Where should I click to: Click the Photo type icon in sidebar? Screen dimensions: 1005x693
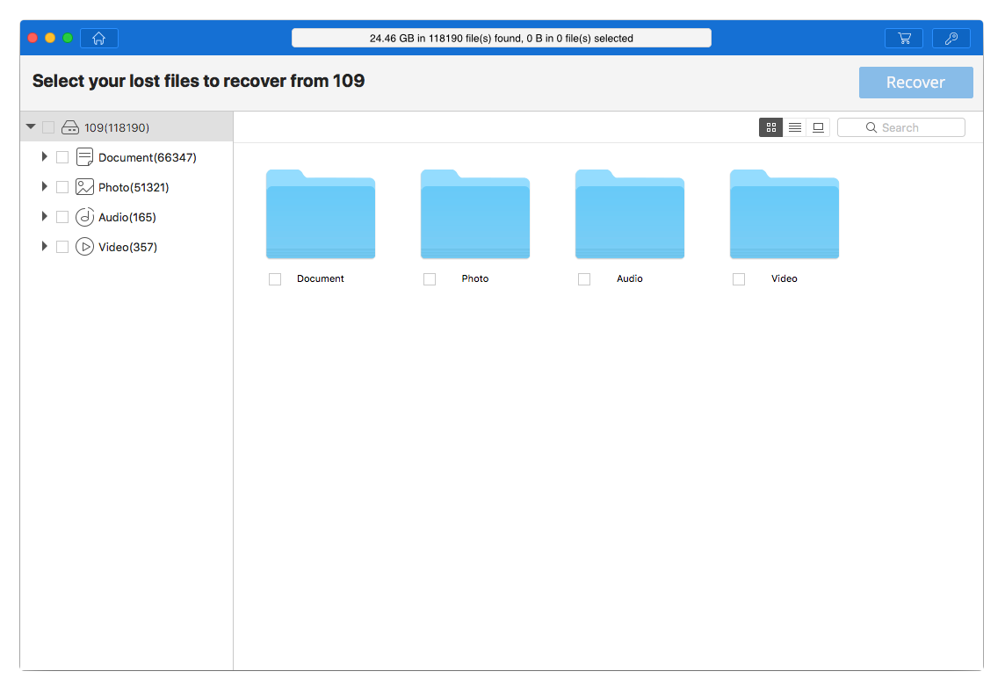point(84,187)
